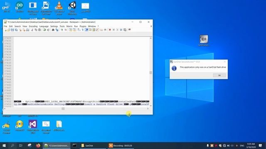Click the vertical scrollbar thumb in Notepad++
This screenshot has width=266, height=149.
point(150,73)
